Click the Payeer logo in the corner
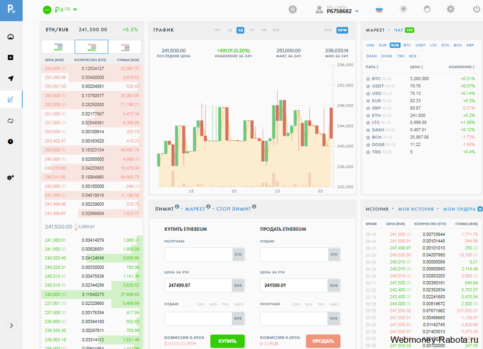This screenshot has height=349, width=483. (x=11, y=9)
